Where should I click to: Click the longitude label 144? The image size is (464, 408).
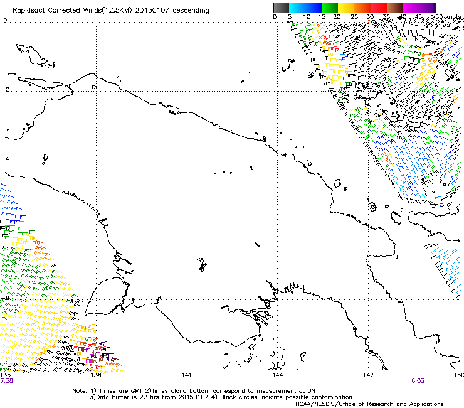click(278, 375)
